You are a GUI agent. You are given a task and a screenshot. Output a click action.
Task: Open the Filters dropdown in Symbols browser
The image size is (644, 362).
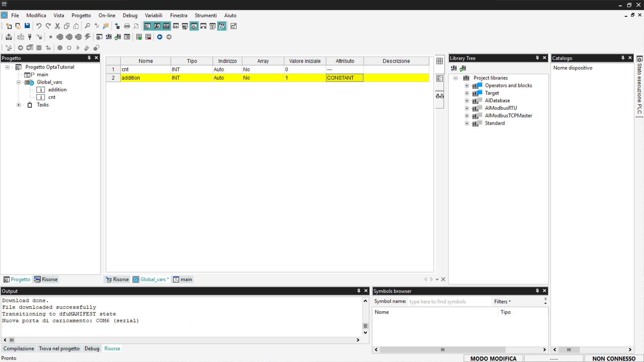click(502, 301)
